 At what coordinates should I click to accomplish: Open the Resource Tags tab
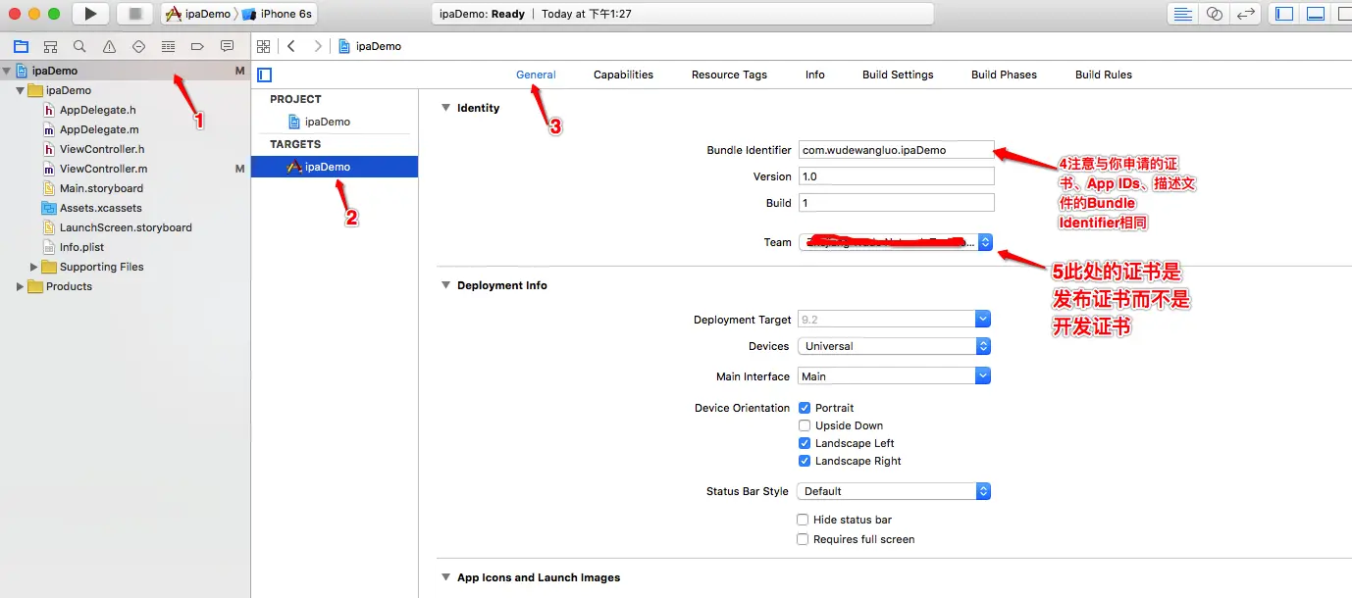[729, 75]
